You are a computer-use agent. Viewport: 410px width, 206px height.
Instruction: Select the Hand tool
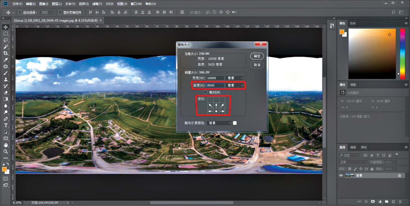[x=5, y=145]
